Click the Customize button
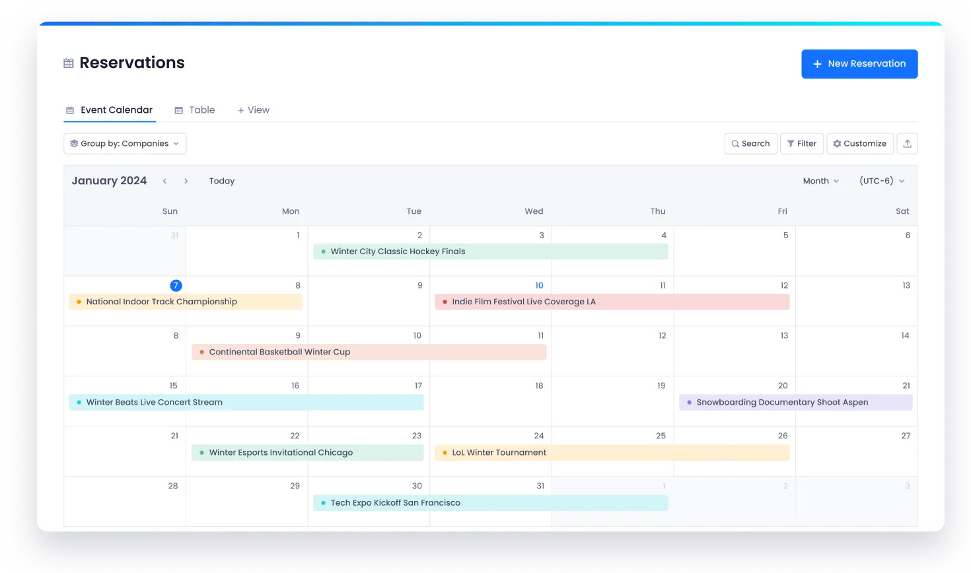The width and height of the screenshot is (971, 573). [860, 143]
